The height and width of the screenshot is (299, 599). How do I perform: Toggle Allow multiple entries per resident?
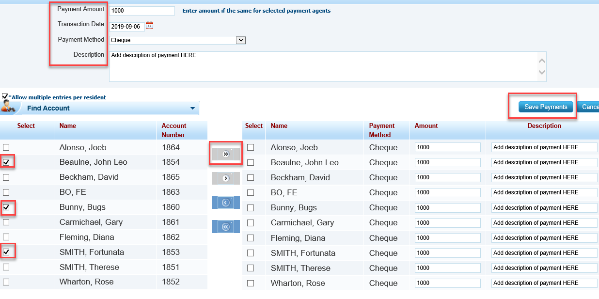coord(5,96)
